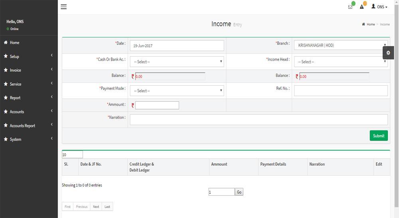Expand the Invoice menu chevron
The height and width of the screenshot is (218, 399).
click(51, 69)
